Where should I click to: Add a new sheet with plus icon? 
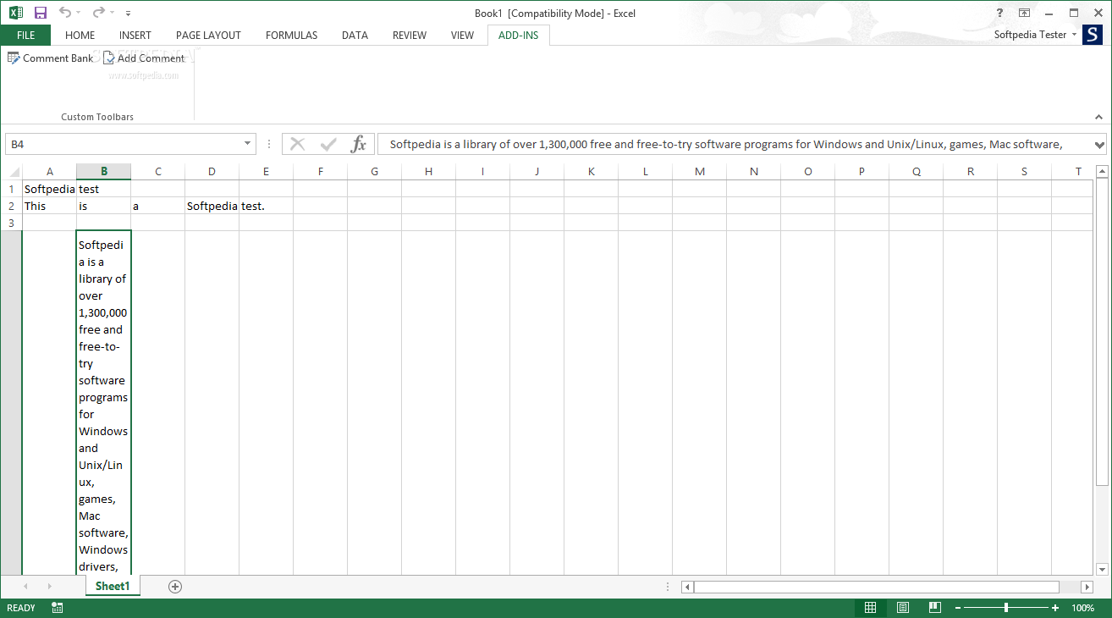coord(175,587)
